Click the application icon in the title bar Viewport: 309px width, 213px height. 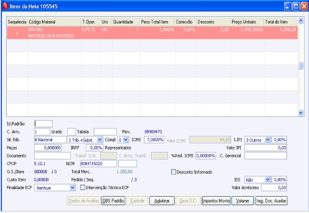tap(5, 6)
